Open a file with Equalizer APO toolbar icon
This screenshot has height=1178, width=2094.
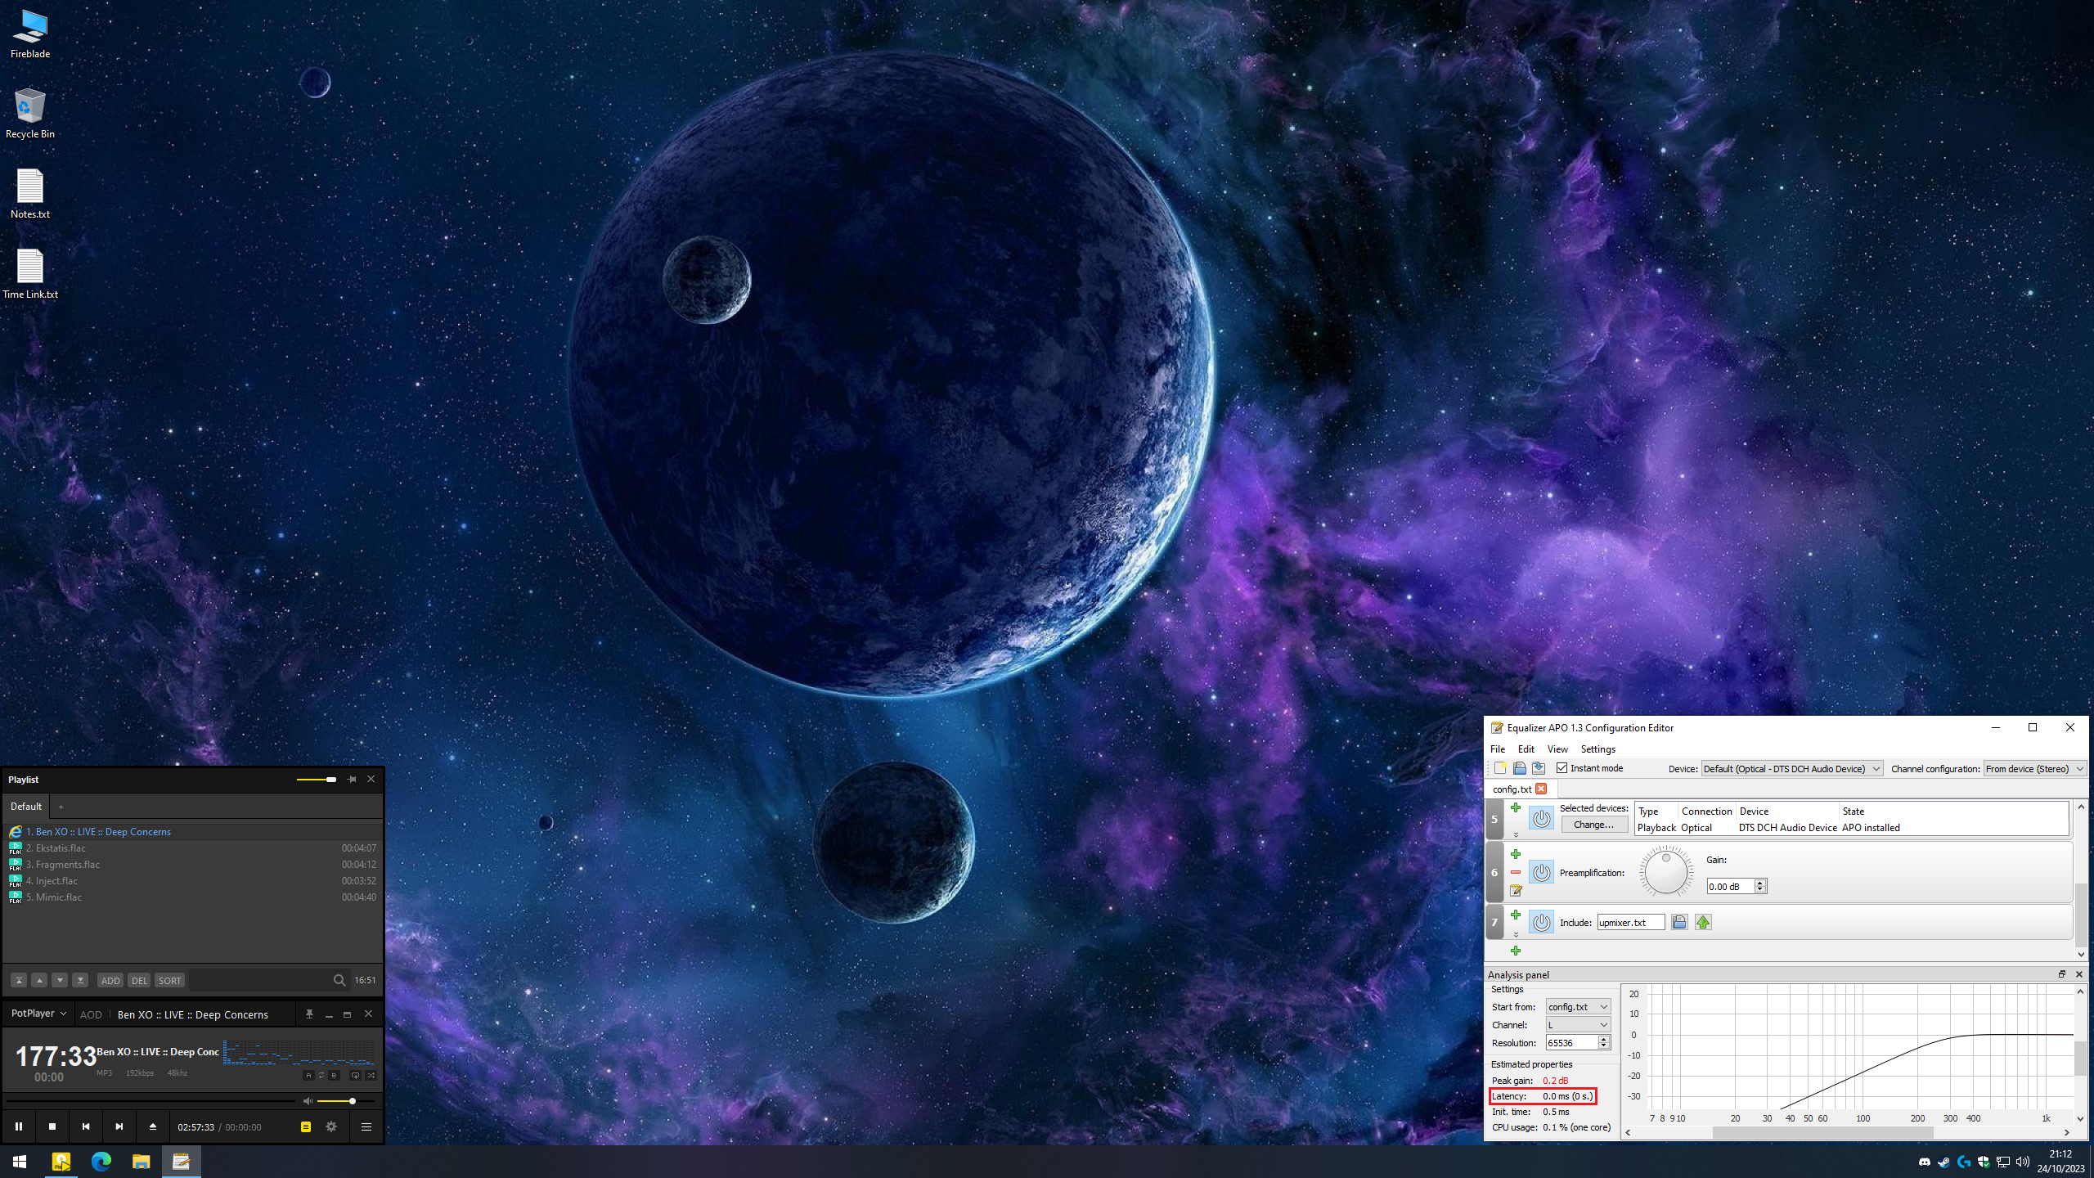pyautogui.click(x=1519, y=768)
